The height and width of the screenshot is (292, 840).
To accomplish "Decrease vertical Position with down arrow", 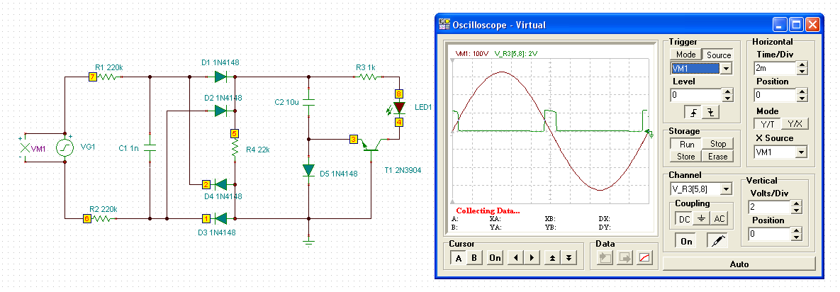I will point(796,237).
